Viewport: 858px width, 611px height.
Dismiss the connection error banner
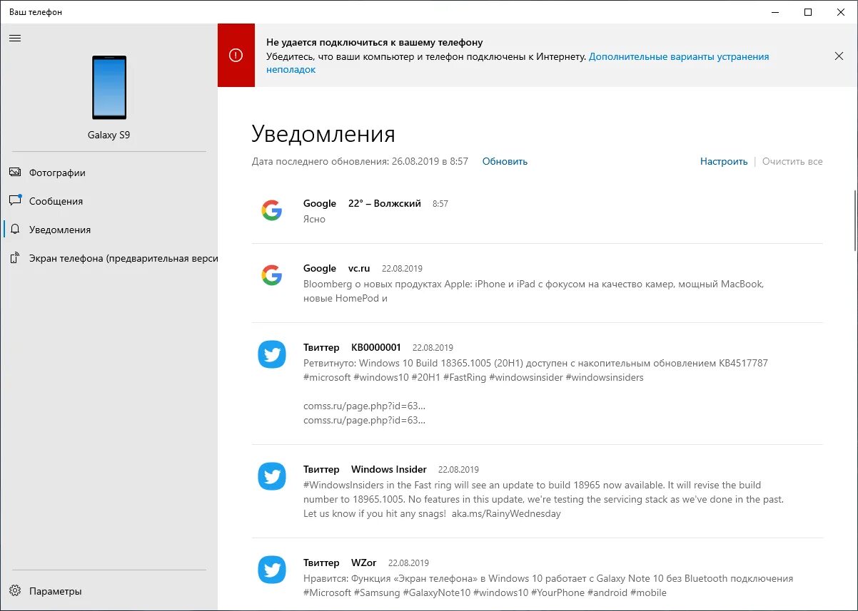coord(839,56)
